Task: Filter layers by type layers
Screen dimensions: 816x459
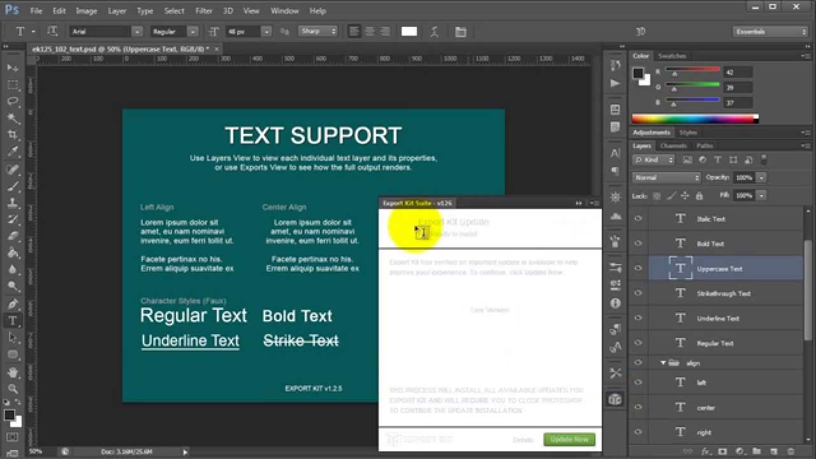Action: [x=717, y=160]
